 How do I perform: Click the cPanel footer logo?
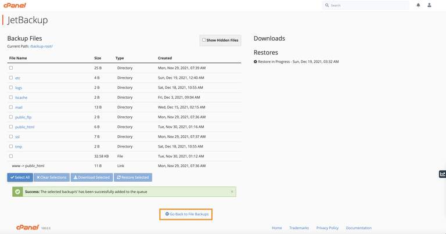click(x=27, y=227)
